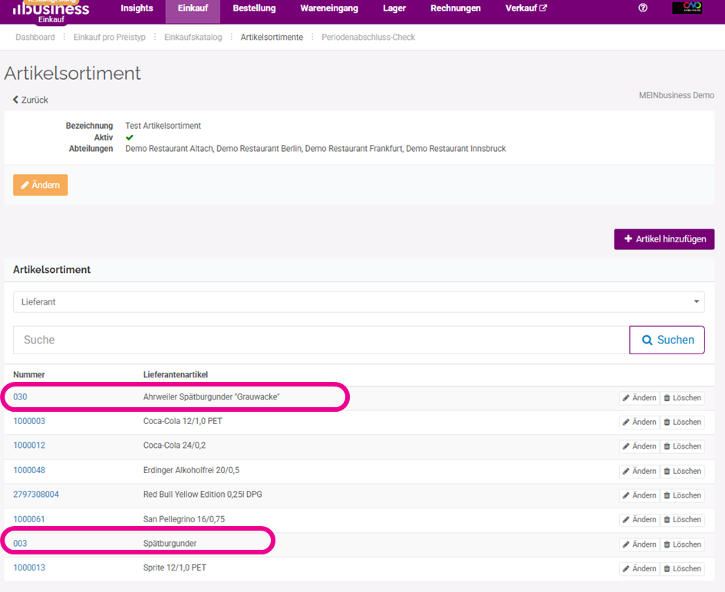The width and height of the screenshot is (725, 592).
Task: Edit the Sprite 12/1,0 PET row
Action: [640, 568]
